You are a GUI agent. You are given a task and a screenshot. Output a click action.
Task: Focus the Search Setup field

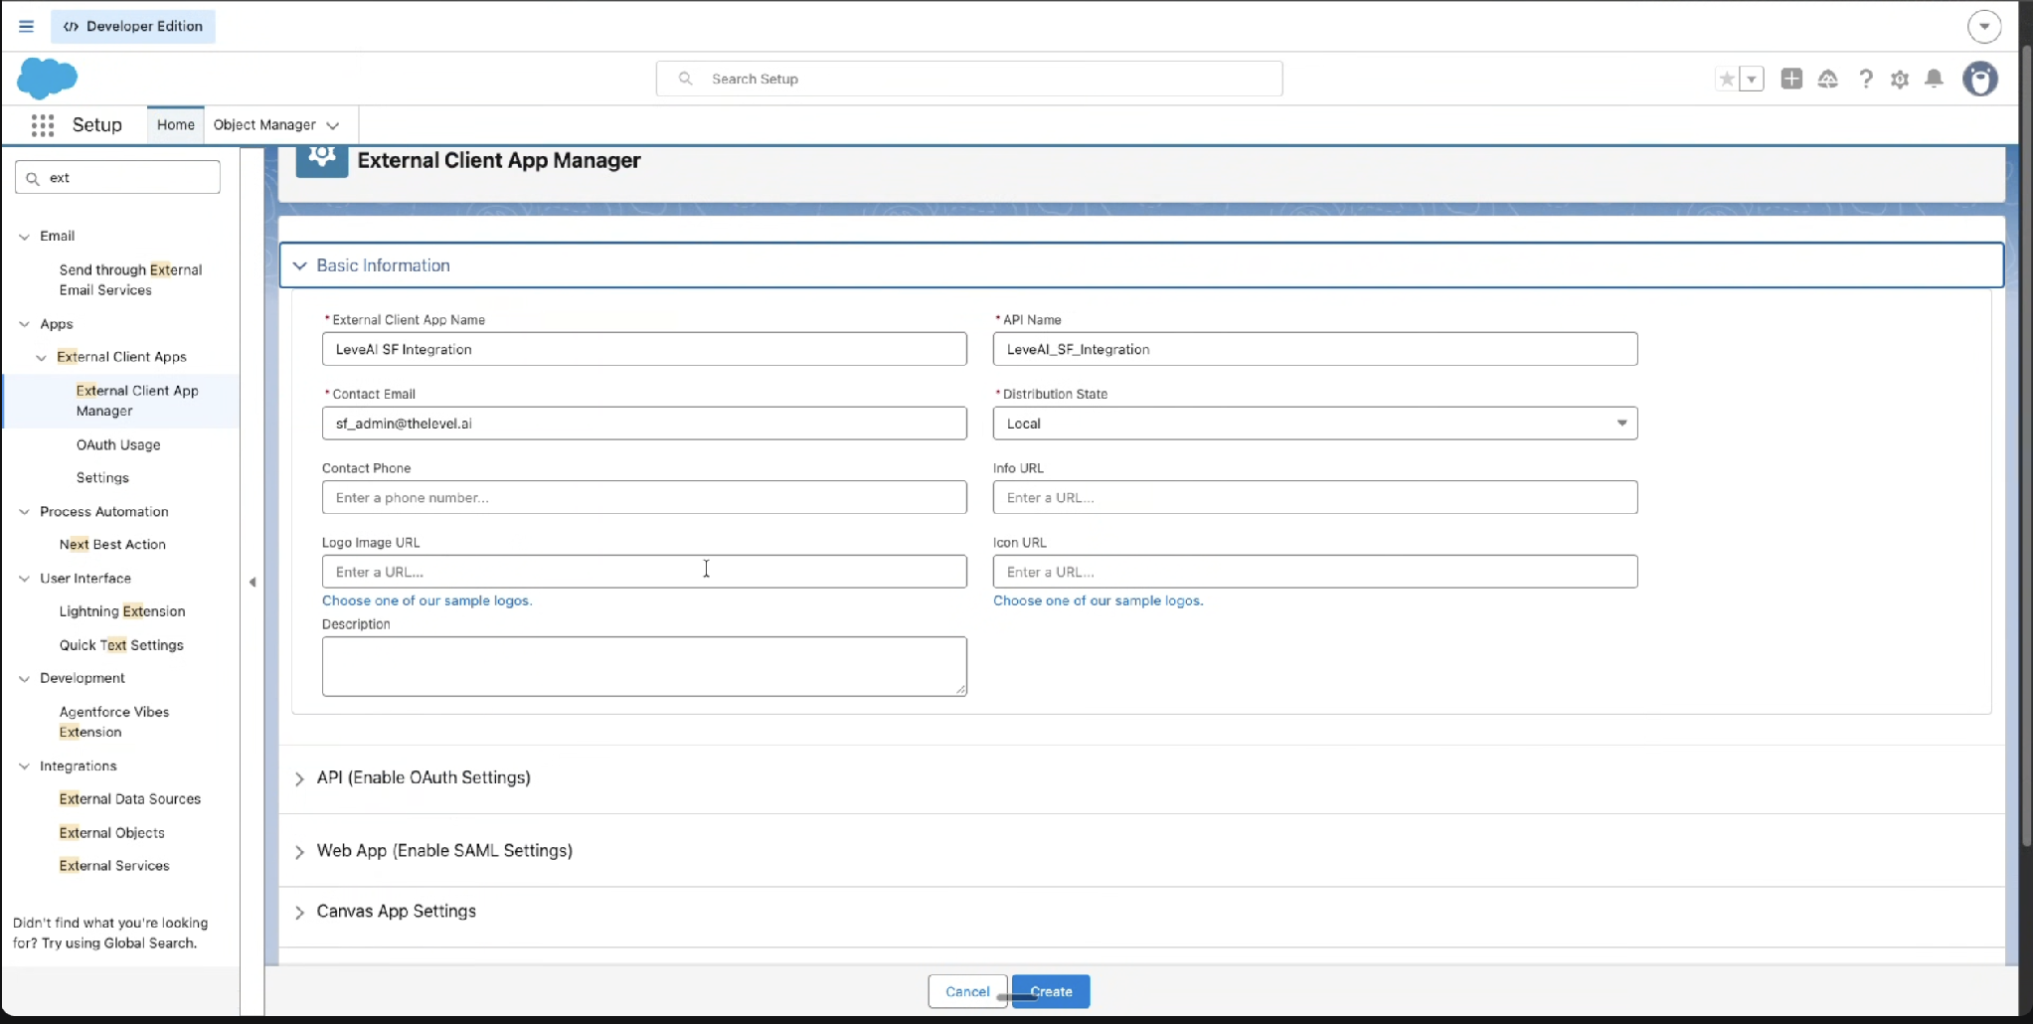969,79
